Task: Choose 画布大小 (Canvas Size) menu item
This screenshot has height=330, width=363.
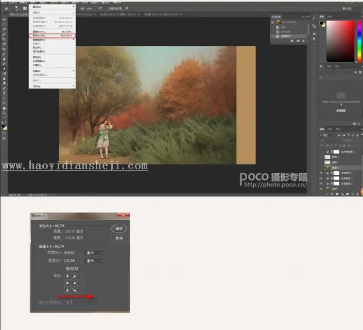Action: [53, 35]
